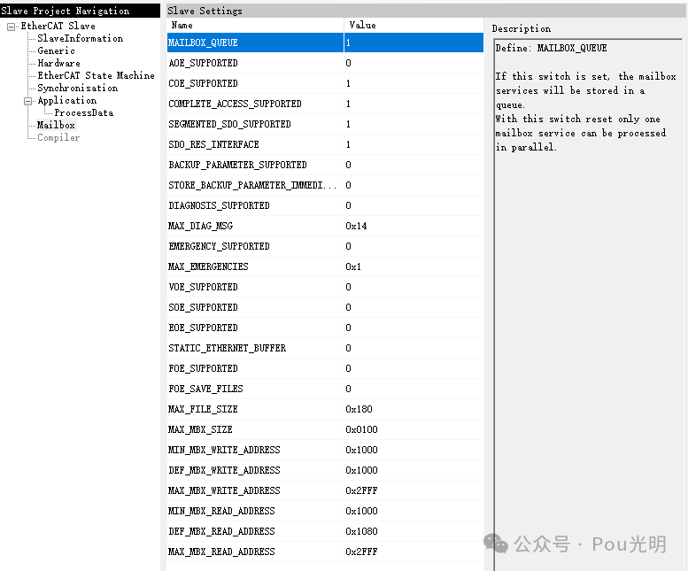Select the SOE_SUPPORTED setting
Viewport: 688px width, 571px height.
coord(325,307)
